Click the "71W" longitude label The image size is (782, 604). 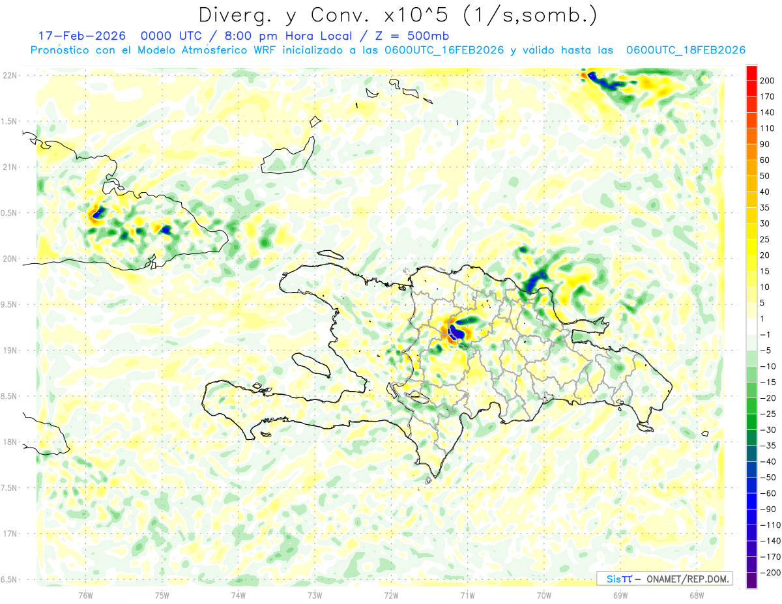(467, 595)
